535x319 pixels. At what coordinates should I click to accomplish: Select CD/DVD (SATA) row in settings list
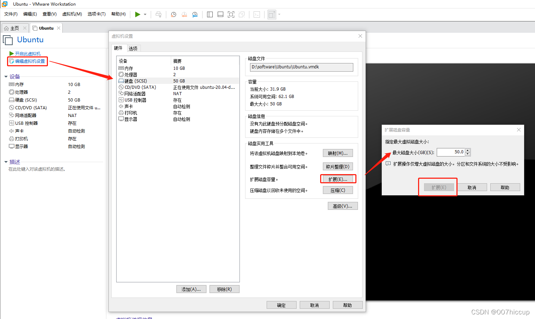178,87
